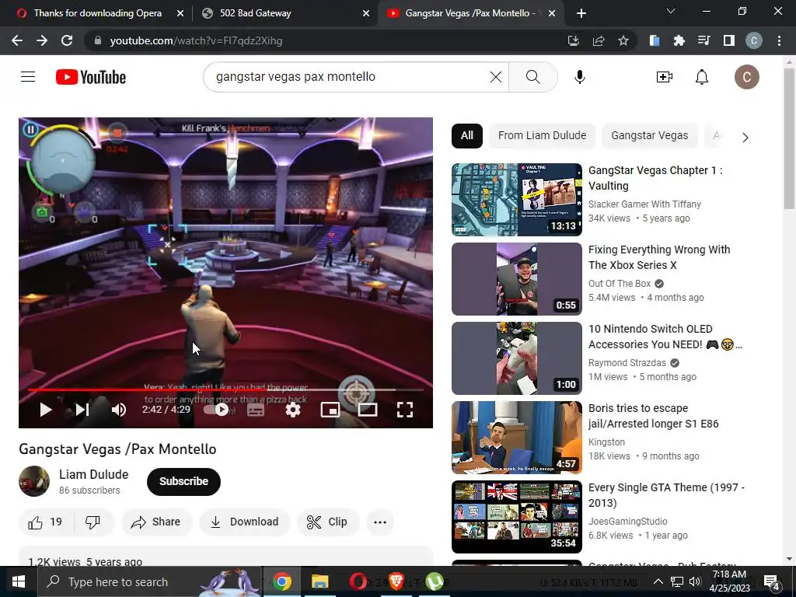The width and height of the screenshot is (796, 597).
Task: Start voice search with microphone
Action: click(x=579, y=77)
